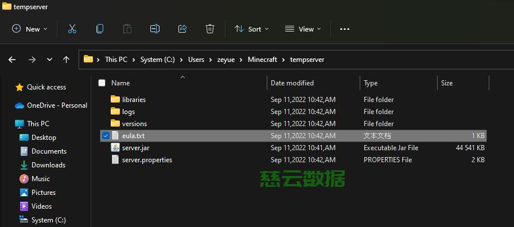Screen dimensions: 514x227
Task: Click the Rename icon in toolbar
Action: pos(155,29)
